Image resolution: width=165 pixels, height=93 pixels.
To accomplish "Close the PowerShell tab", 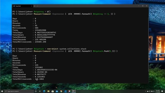I will (x=31, y=6).
